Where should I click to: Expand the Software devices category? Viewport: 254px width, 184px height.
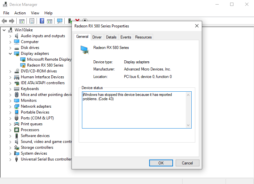(x=10, y=136)
